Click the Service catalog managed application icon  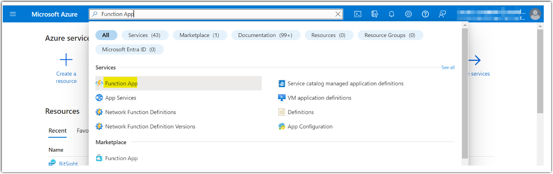coord(282,83)
